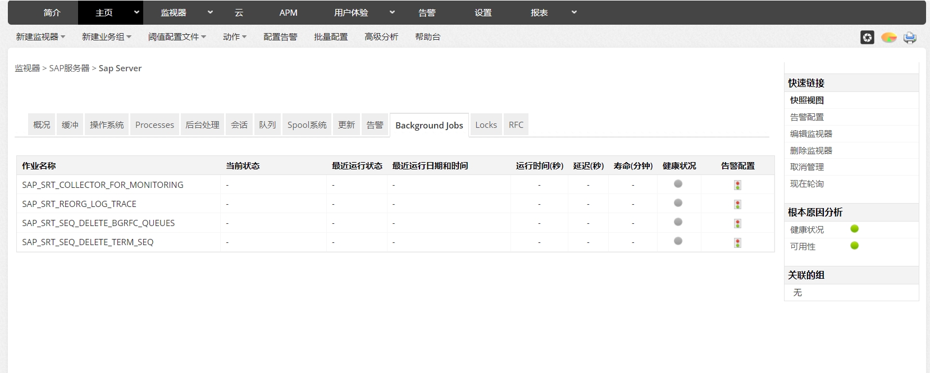Go to 简介 in top navigation
This screenshot has width=930, height=373.
point(52,12)
